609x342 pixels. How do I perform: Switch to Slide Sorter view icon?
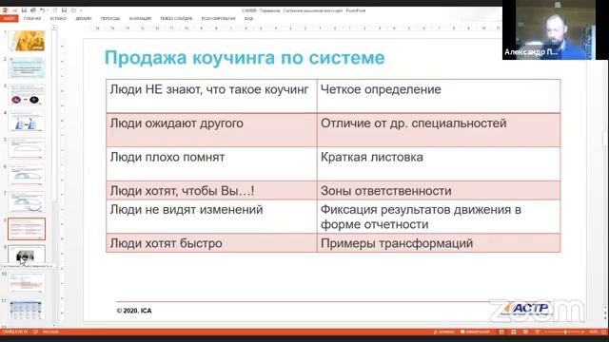[x=514, y=332]
